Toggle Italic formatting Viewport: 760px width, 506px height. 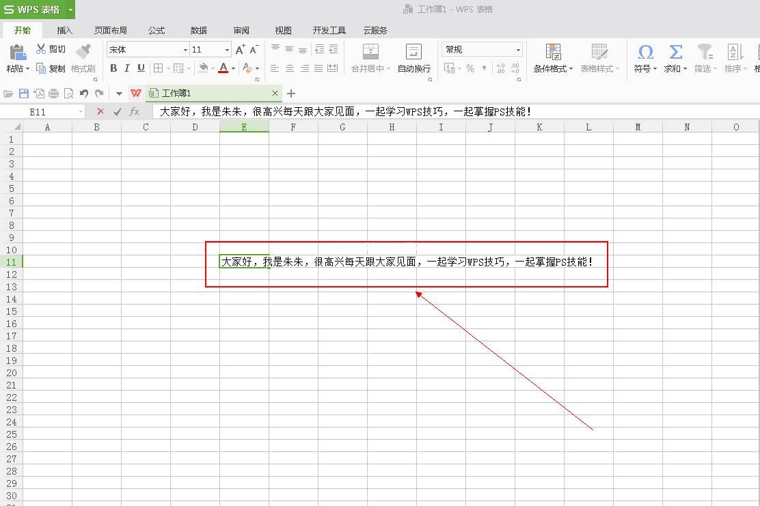[127, 68]
